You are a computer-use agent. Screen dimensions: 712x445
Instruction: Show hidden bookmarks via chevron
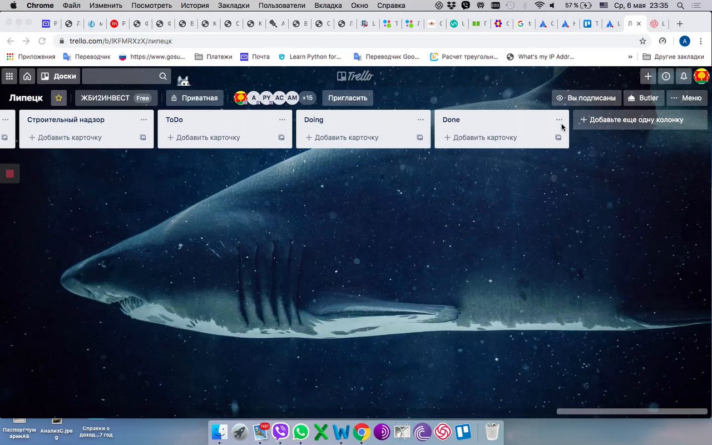(x=630, y=57)
